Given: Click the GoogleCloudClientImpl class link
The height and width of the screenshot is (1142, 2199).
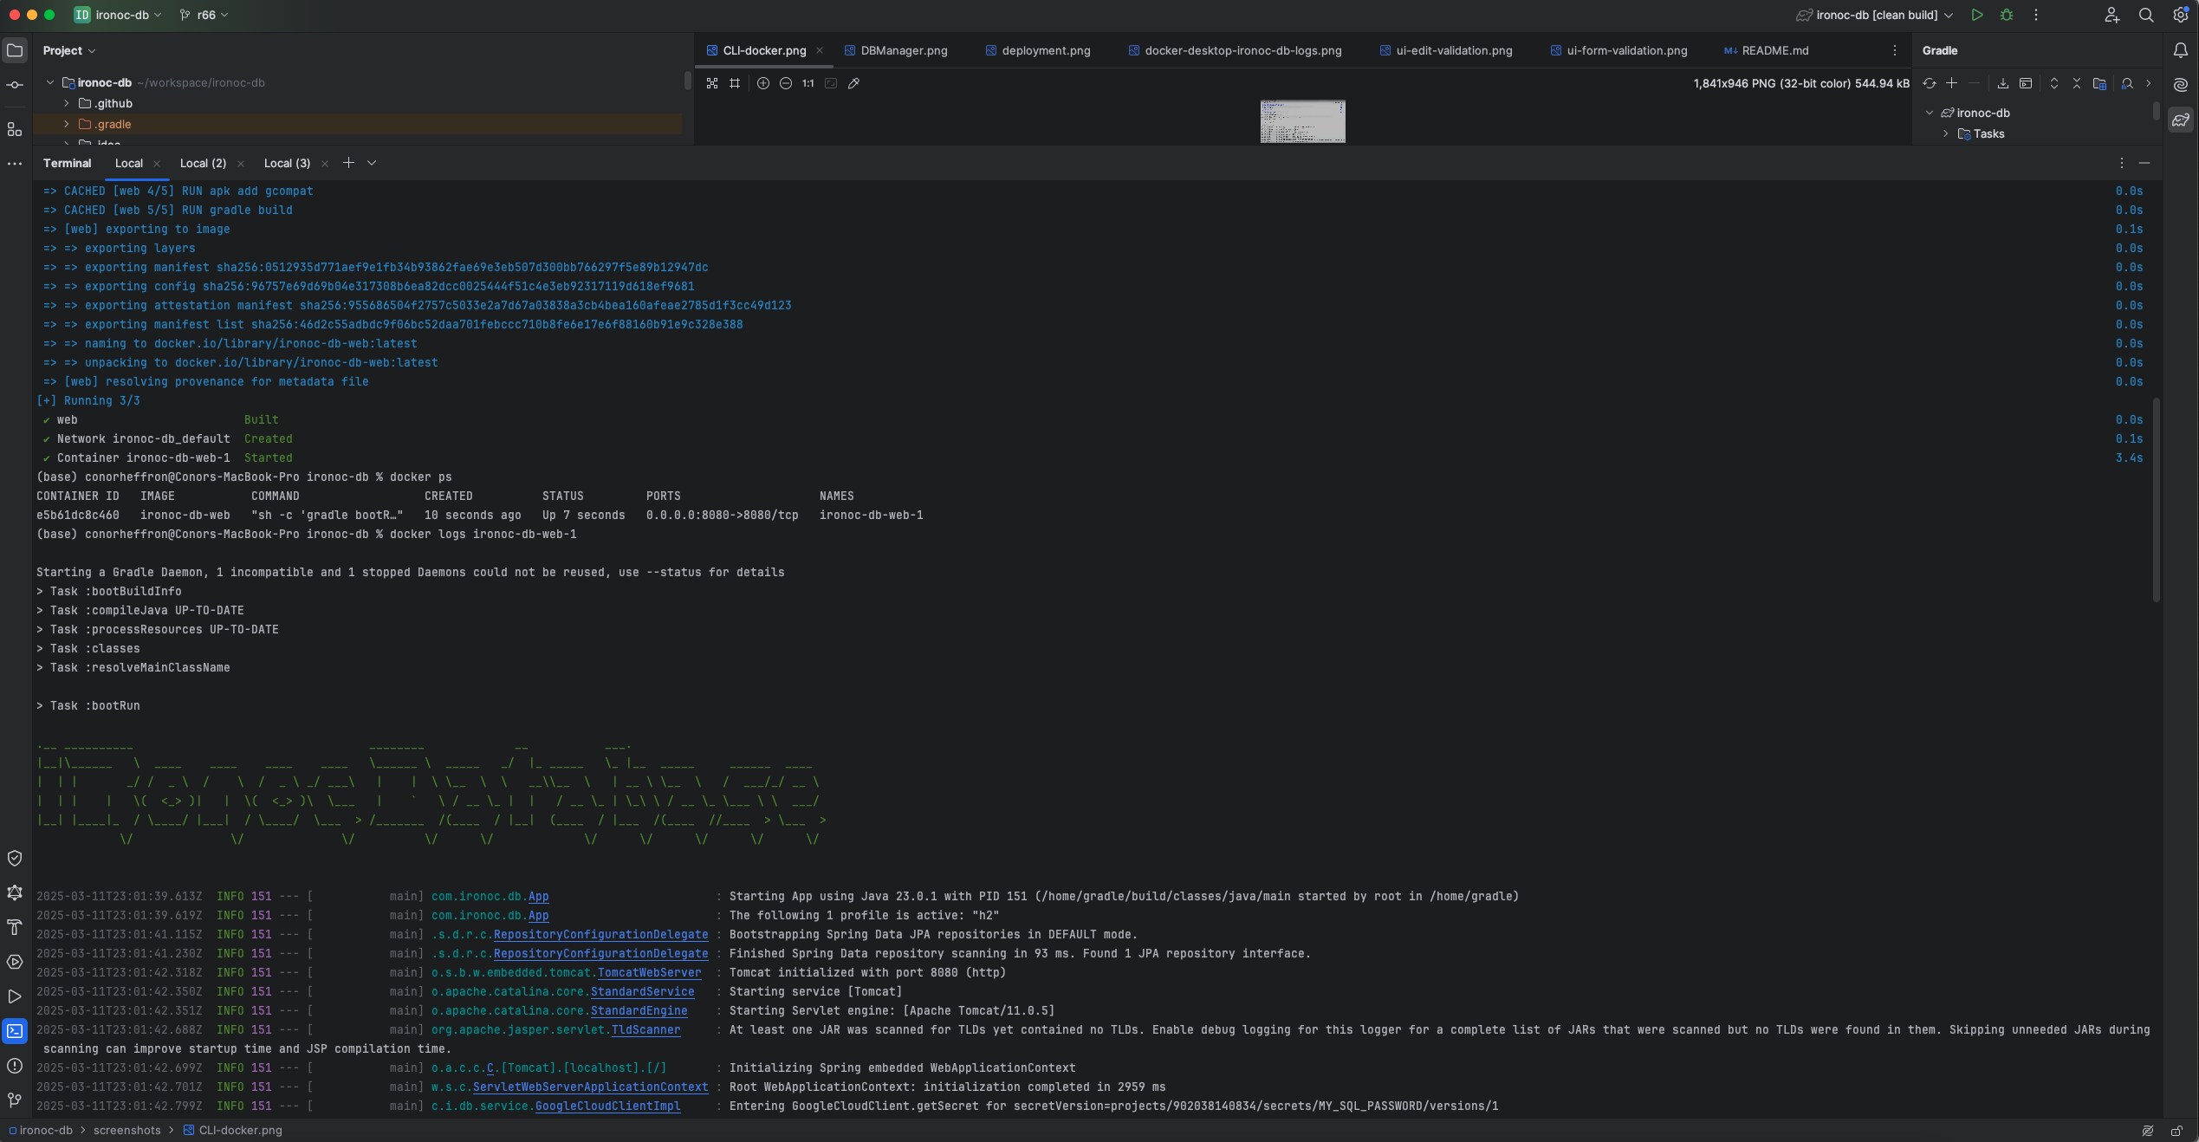Looking at the screenshot, I should point(607,1106).
